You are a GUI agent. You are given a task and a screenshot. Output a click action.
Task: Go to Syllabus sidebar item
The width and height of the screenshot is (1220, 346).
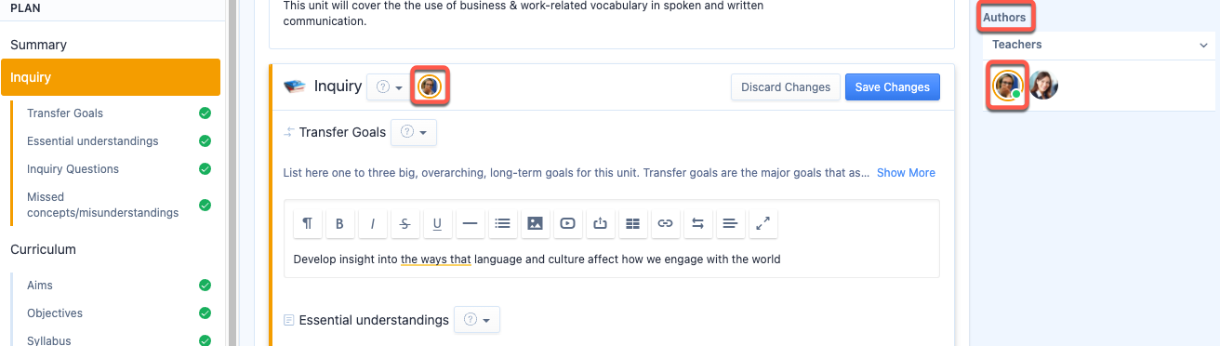pyautogui.click(x=49, y=341)
